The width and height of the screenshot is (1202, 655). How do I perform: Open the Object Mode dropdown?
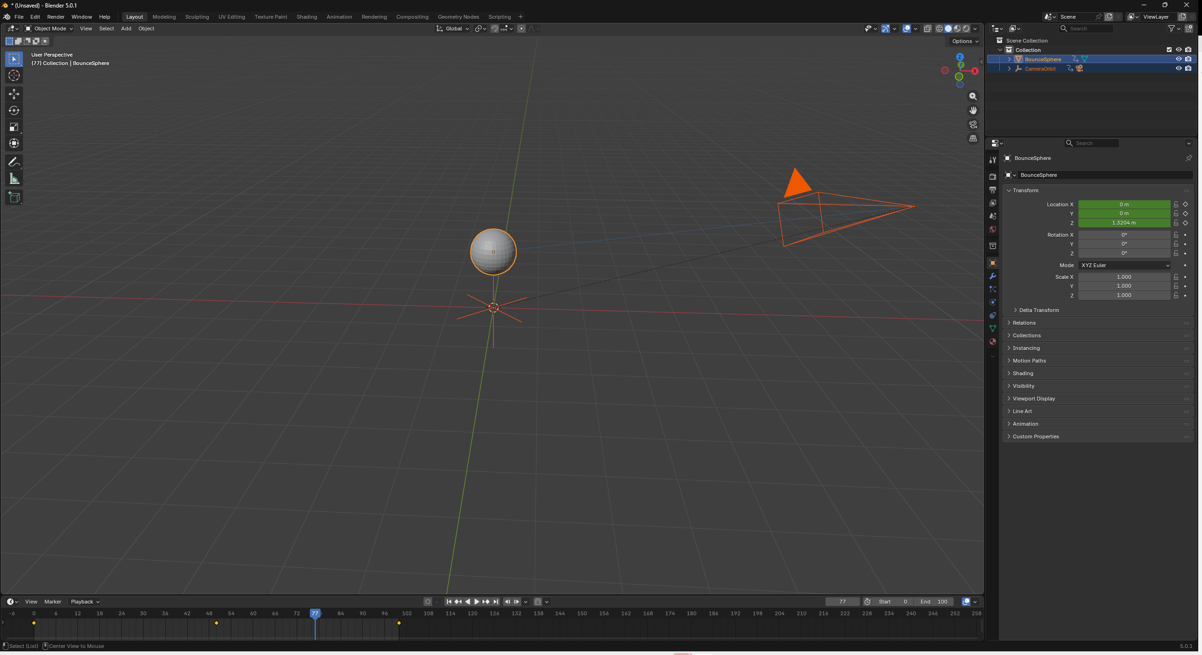coord(49,29)
